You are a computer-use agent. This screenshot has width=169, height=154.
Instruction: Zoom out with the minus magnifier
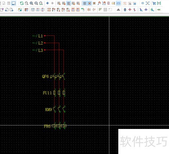point(36,3)
